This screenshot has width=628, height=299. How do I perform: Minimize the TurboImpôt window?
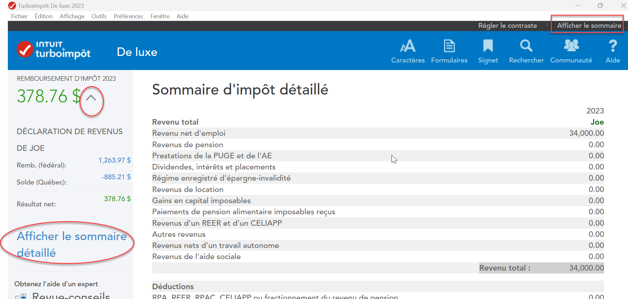[x=578, y=6]
